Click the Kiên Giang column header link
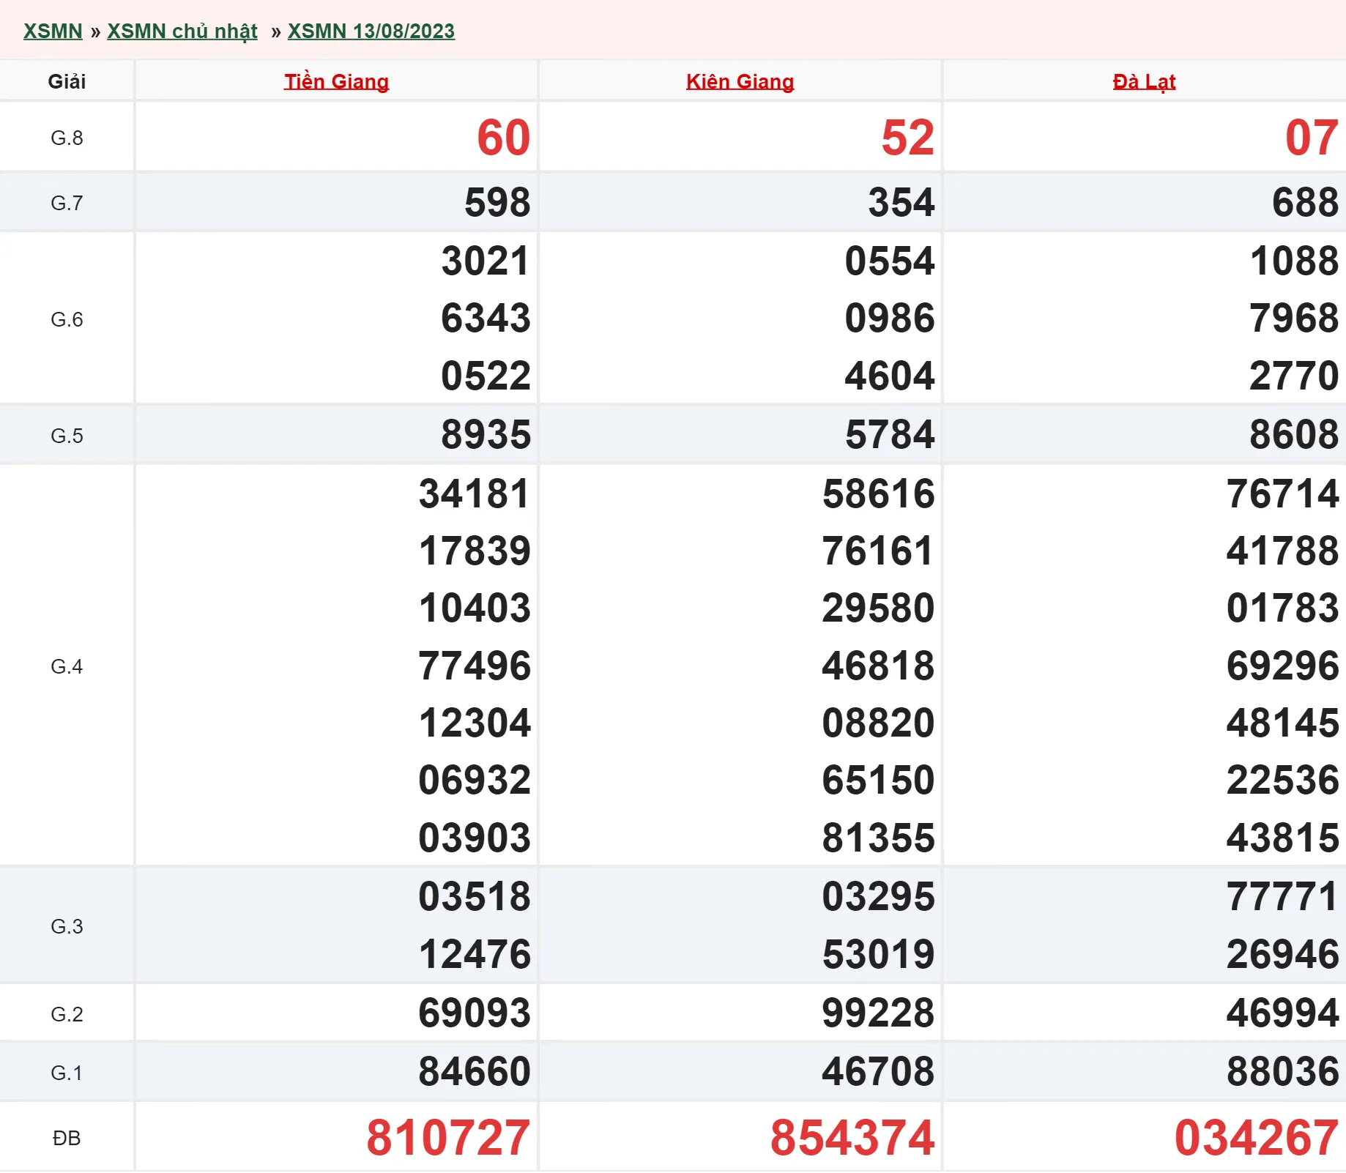This screenshot has height=1173, width=1346. click(x=740, y=81)
